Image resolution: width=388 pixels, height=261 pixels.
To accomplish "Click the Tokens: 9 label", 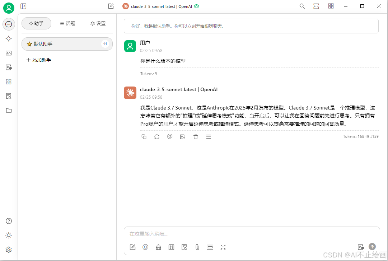I will 149,74.
